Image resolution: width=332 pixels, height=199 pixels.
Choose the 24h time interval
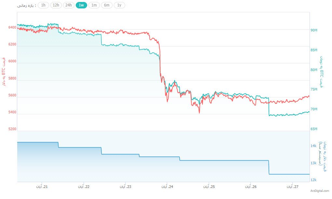pos(69,5)
